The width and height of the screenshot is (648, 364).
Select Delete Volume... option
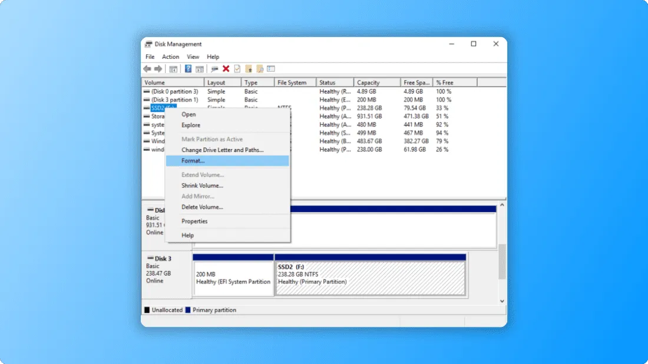(x=227, y=207)
